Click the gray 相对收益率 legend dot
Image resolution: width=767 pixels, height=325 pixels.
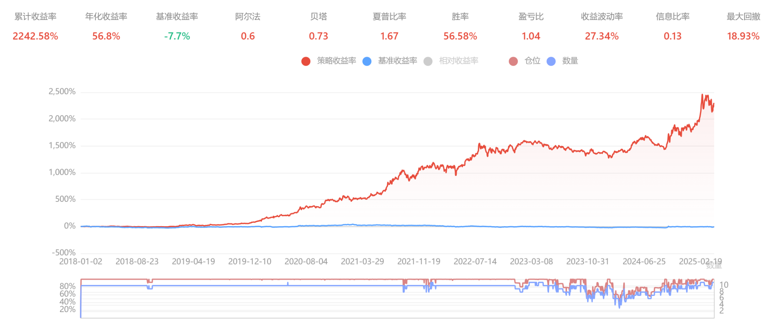428,61
